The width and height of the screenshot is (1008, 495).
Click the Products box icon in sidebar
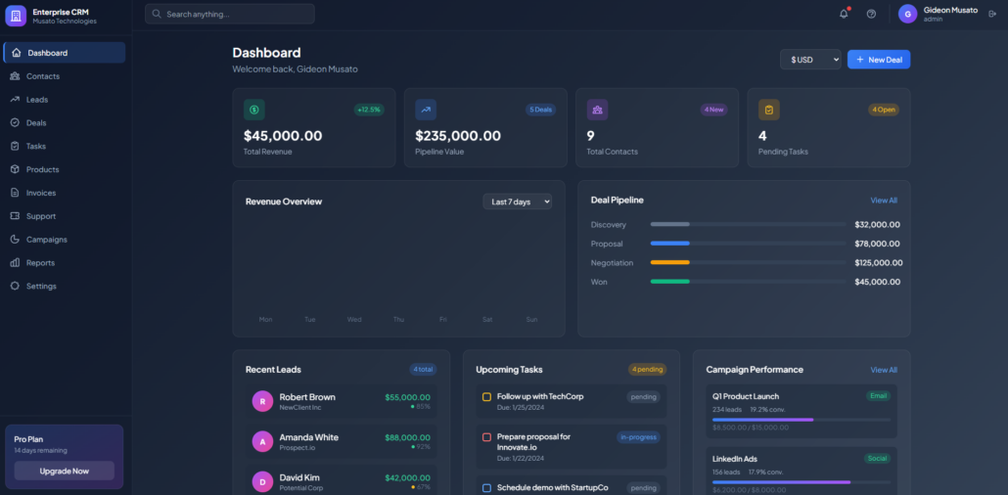15,169
